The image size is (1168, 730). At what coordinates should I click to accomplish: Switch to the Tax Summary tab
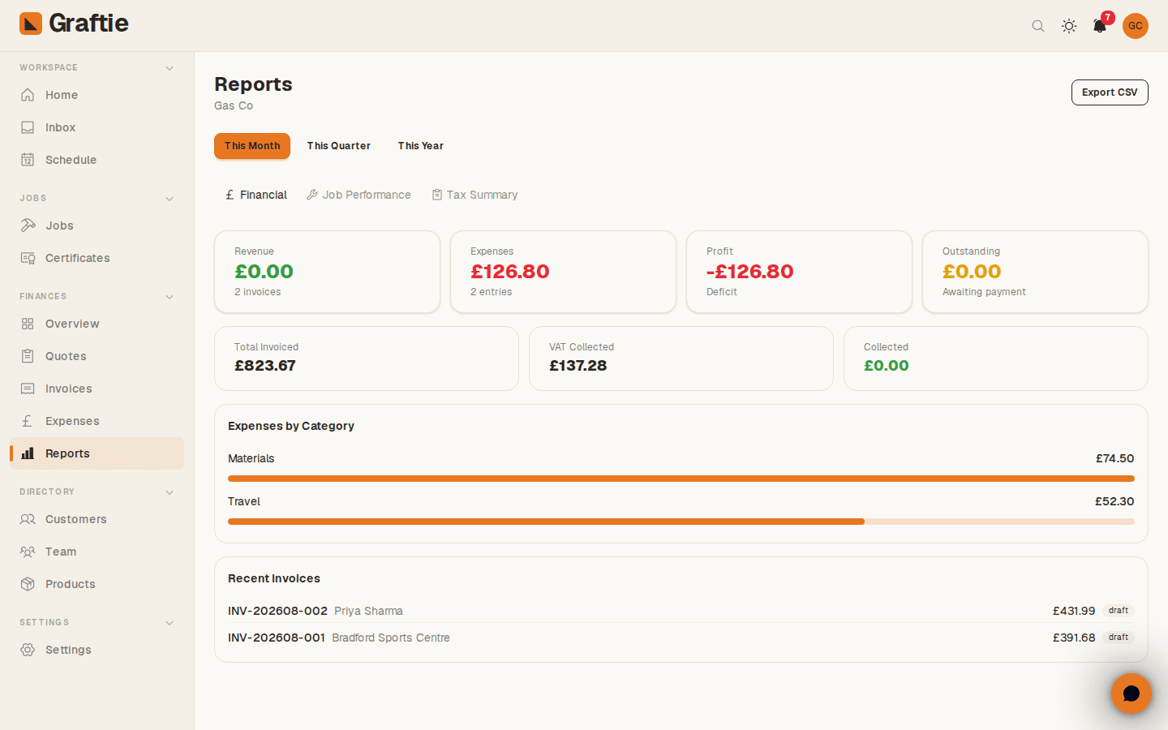[x=474, y=195]
